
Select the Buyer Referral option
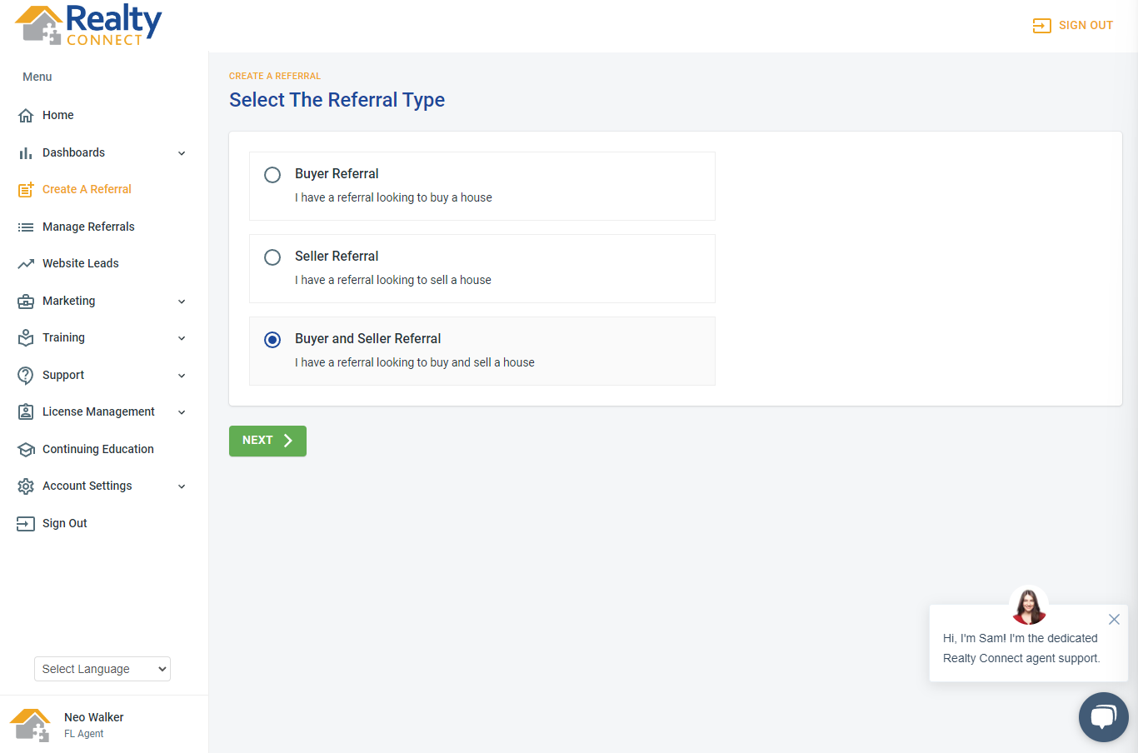272,175
